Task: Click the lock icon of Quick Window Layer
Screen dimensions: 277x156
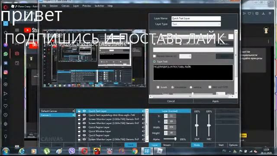Action: (x=79, y=131)
